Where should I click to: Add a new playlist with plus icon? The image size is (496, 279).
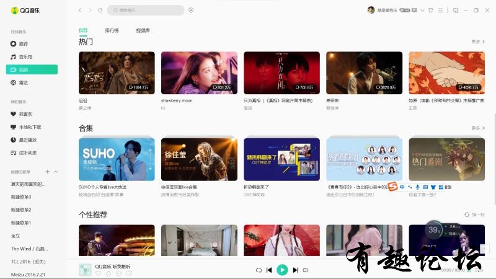(48, 172)
